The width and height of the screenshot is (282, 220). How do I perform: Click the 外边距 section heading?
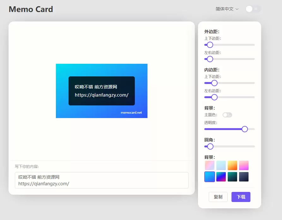pos(212,32)
